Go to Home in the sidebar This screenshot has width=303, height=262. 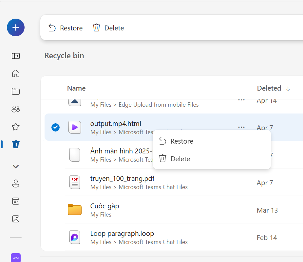(x=16, y=73)
